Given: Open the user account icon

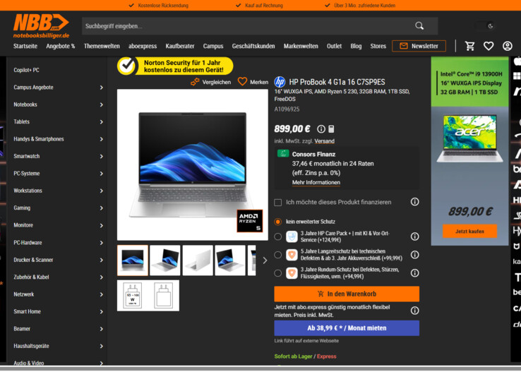Looking at the screenshot, I should (x=507, y=46).
